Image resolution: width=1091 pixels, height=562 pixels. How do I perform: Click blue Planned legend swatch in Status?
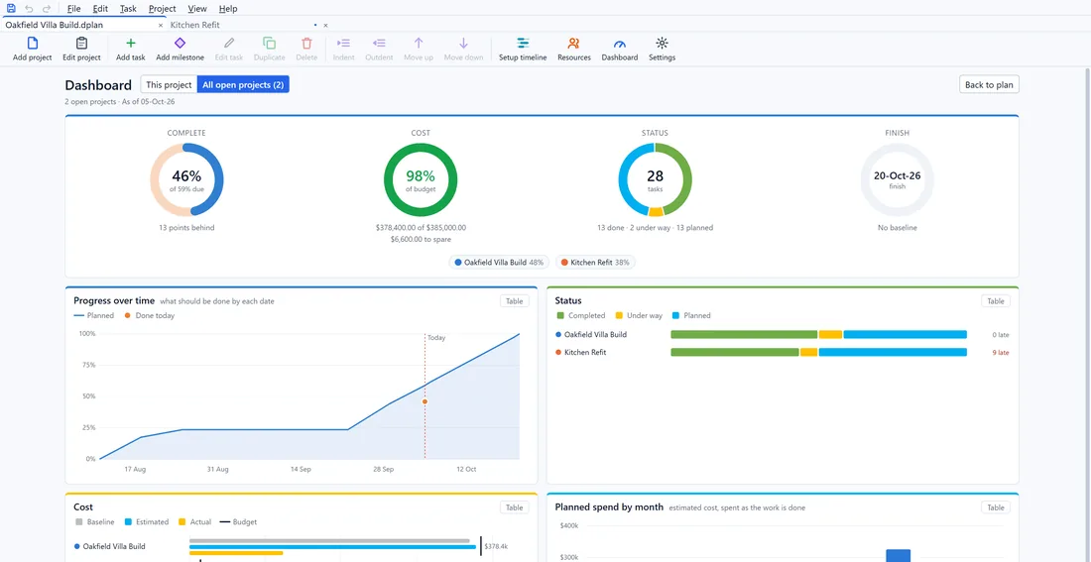(676, 316)
